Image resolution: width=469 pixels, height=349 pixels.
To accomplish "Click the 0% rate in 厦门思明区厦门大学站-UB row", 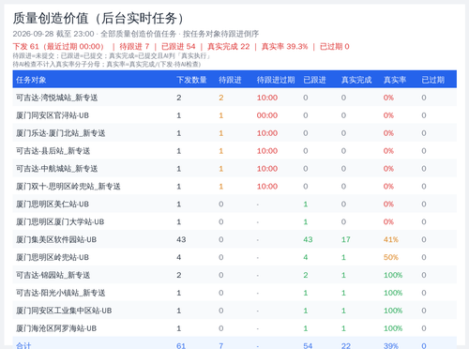I will click(388, 222).
